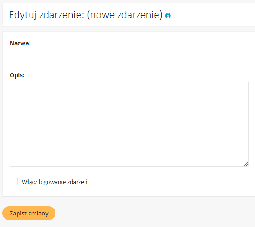The width and height of the screenshot is (255, 227).
Task: Click the corner grip of the Opis box
Action: pyautogui.click(x=246, y=164)
